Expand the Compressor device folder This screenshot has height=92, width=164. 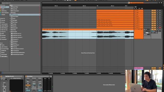click(x=10, y=11)
